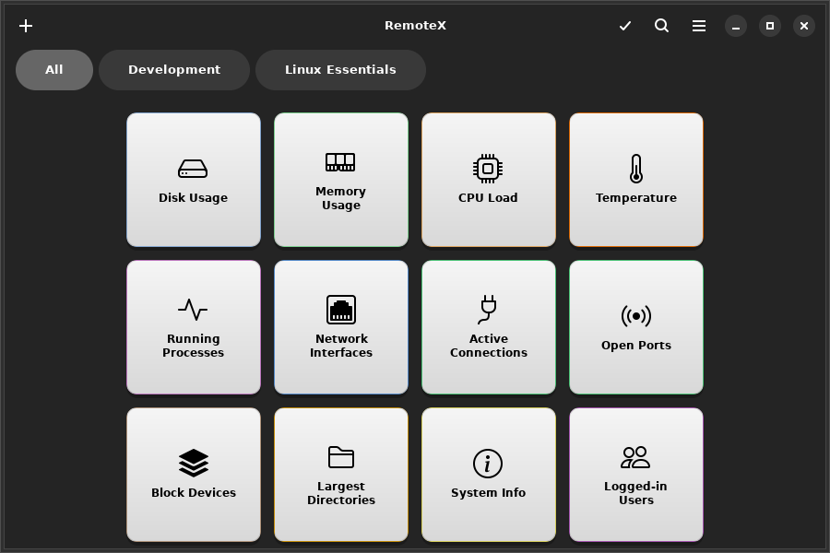This screenshot has height=553, width=830.
Task: Expand the hamburger main menu
Action: (x=699, y=26)
